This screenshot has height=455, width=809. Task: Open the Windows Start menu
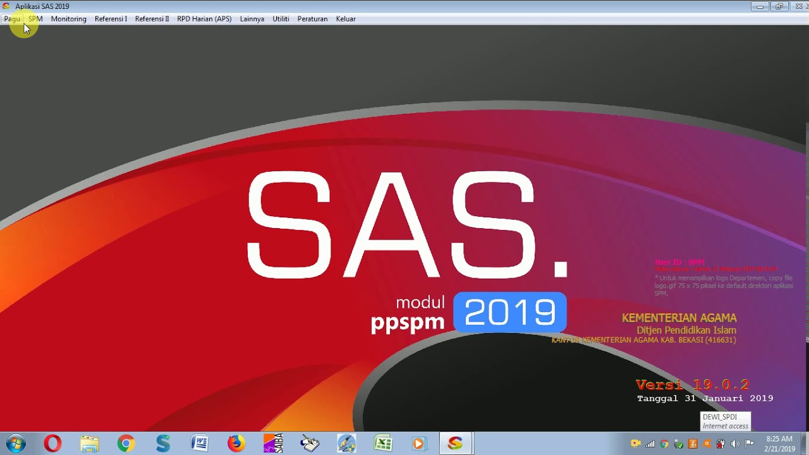[15, 444]
